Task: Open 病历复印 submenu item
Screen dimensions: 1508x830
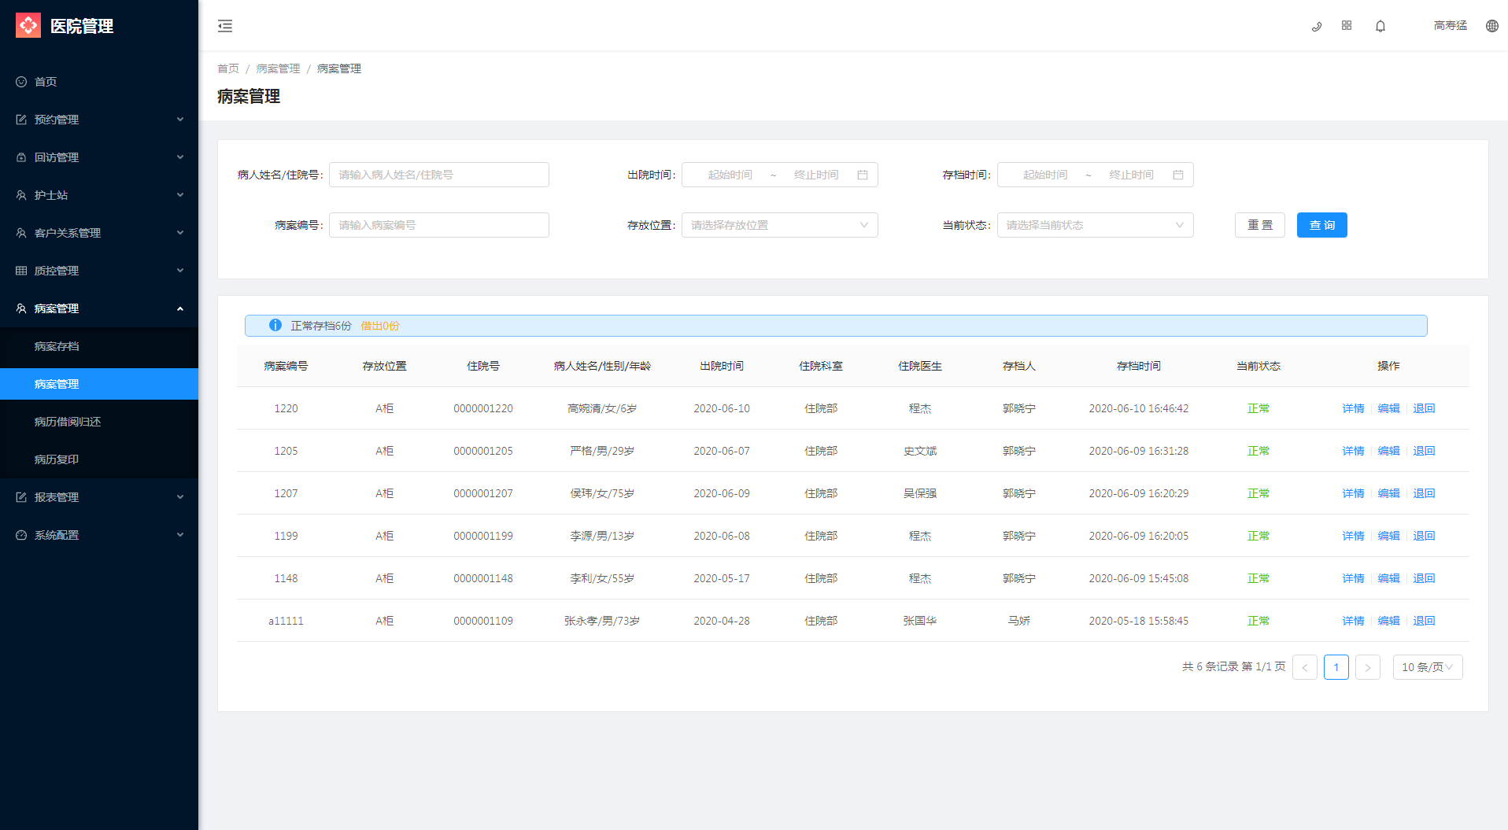Action: tap(99, 459)
